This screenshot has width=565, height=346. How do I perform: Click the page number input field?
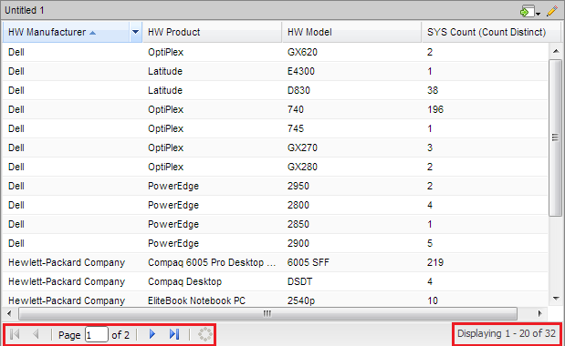tap(97, 334)
